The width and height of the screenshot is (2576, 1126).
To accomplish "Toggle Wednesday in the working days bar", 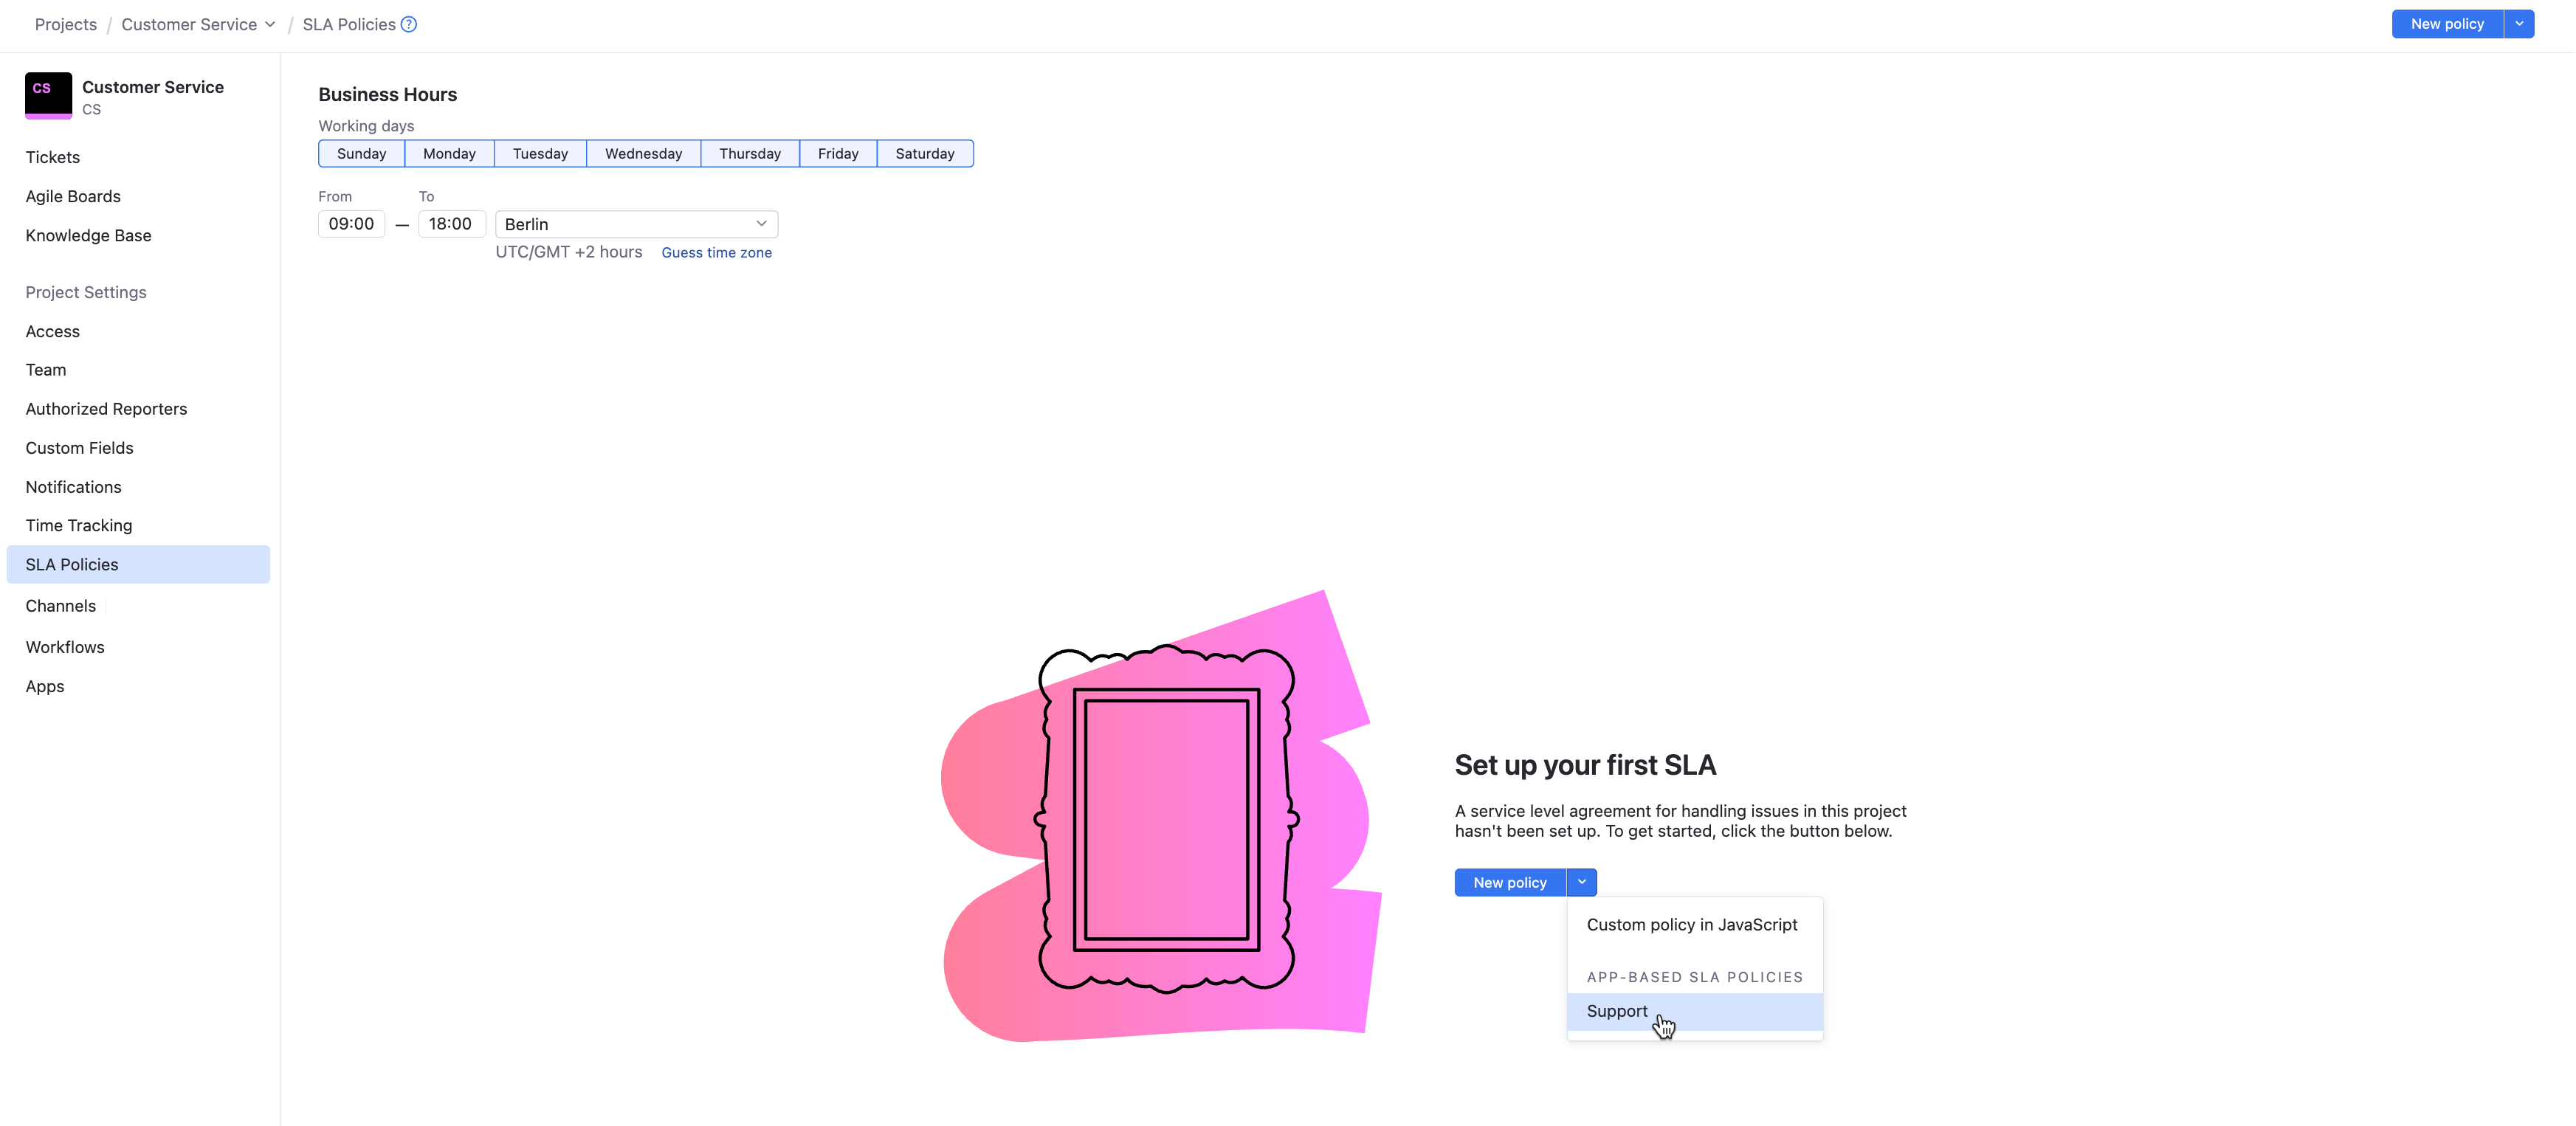I will (643, 153).
